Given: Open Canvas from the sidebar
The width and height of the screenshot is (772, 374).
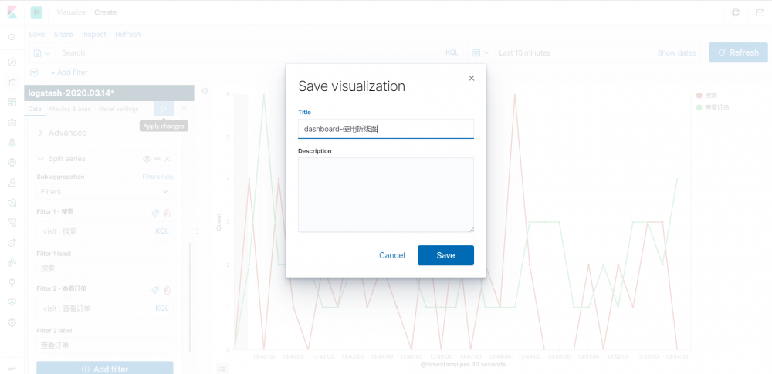Looking at the screenshot, I should pos(12,122).
